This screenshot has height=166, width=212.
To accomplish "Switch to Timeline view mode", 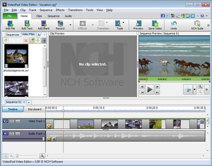I will point(13,109).
